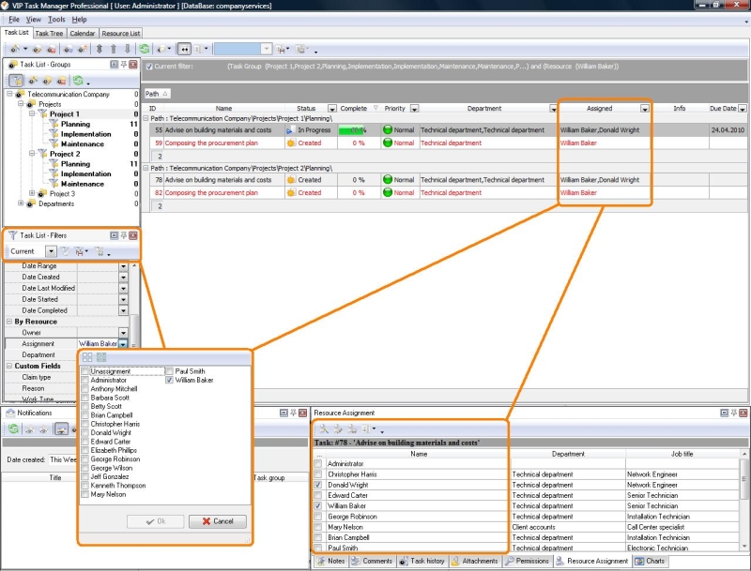Collapse the By Resource filter section
The image size is (751, 571).
click(9, 322)
